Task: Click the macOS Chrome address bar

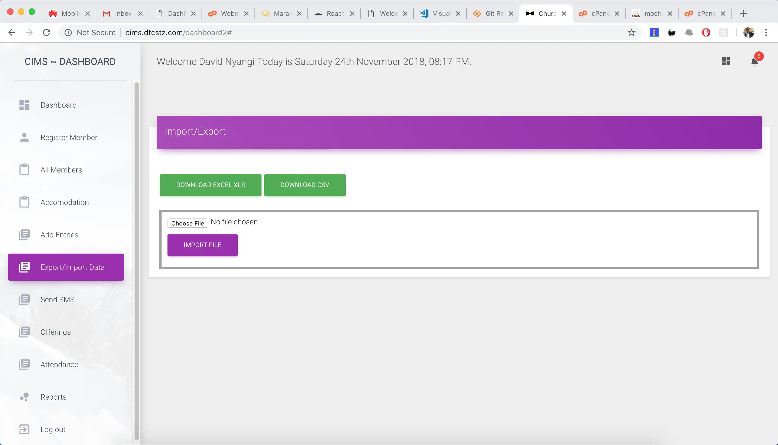Action: 371,33
